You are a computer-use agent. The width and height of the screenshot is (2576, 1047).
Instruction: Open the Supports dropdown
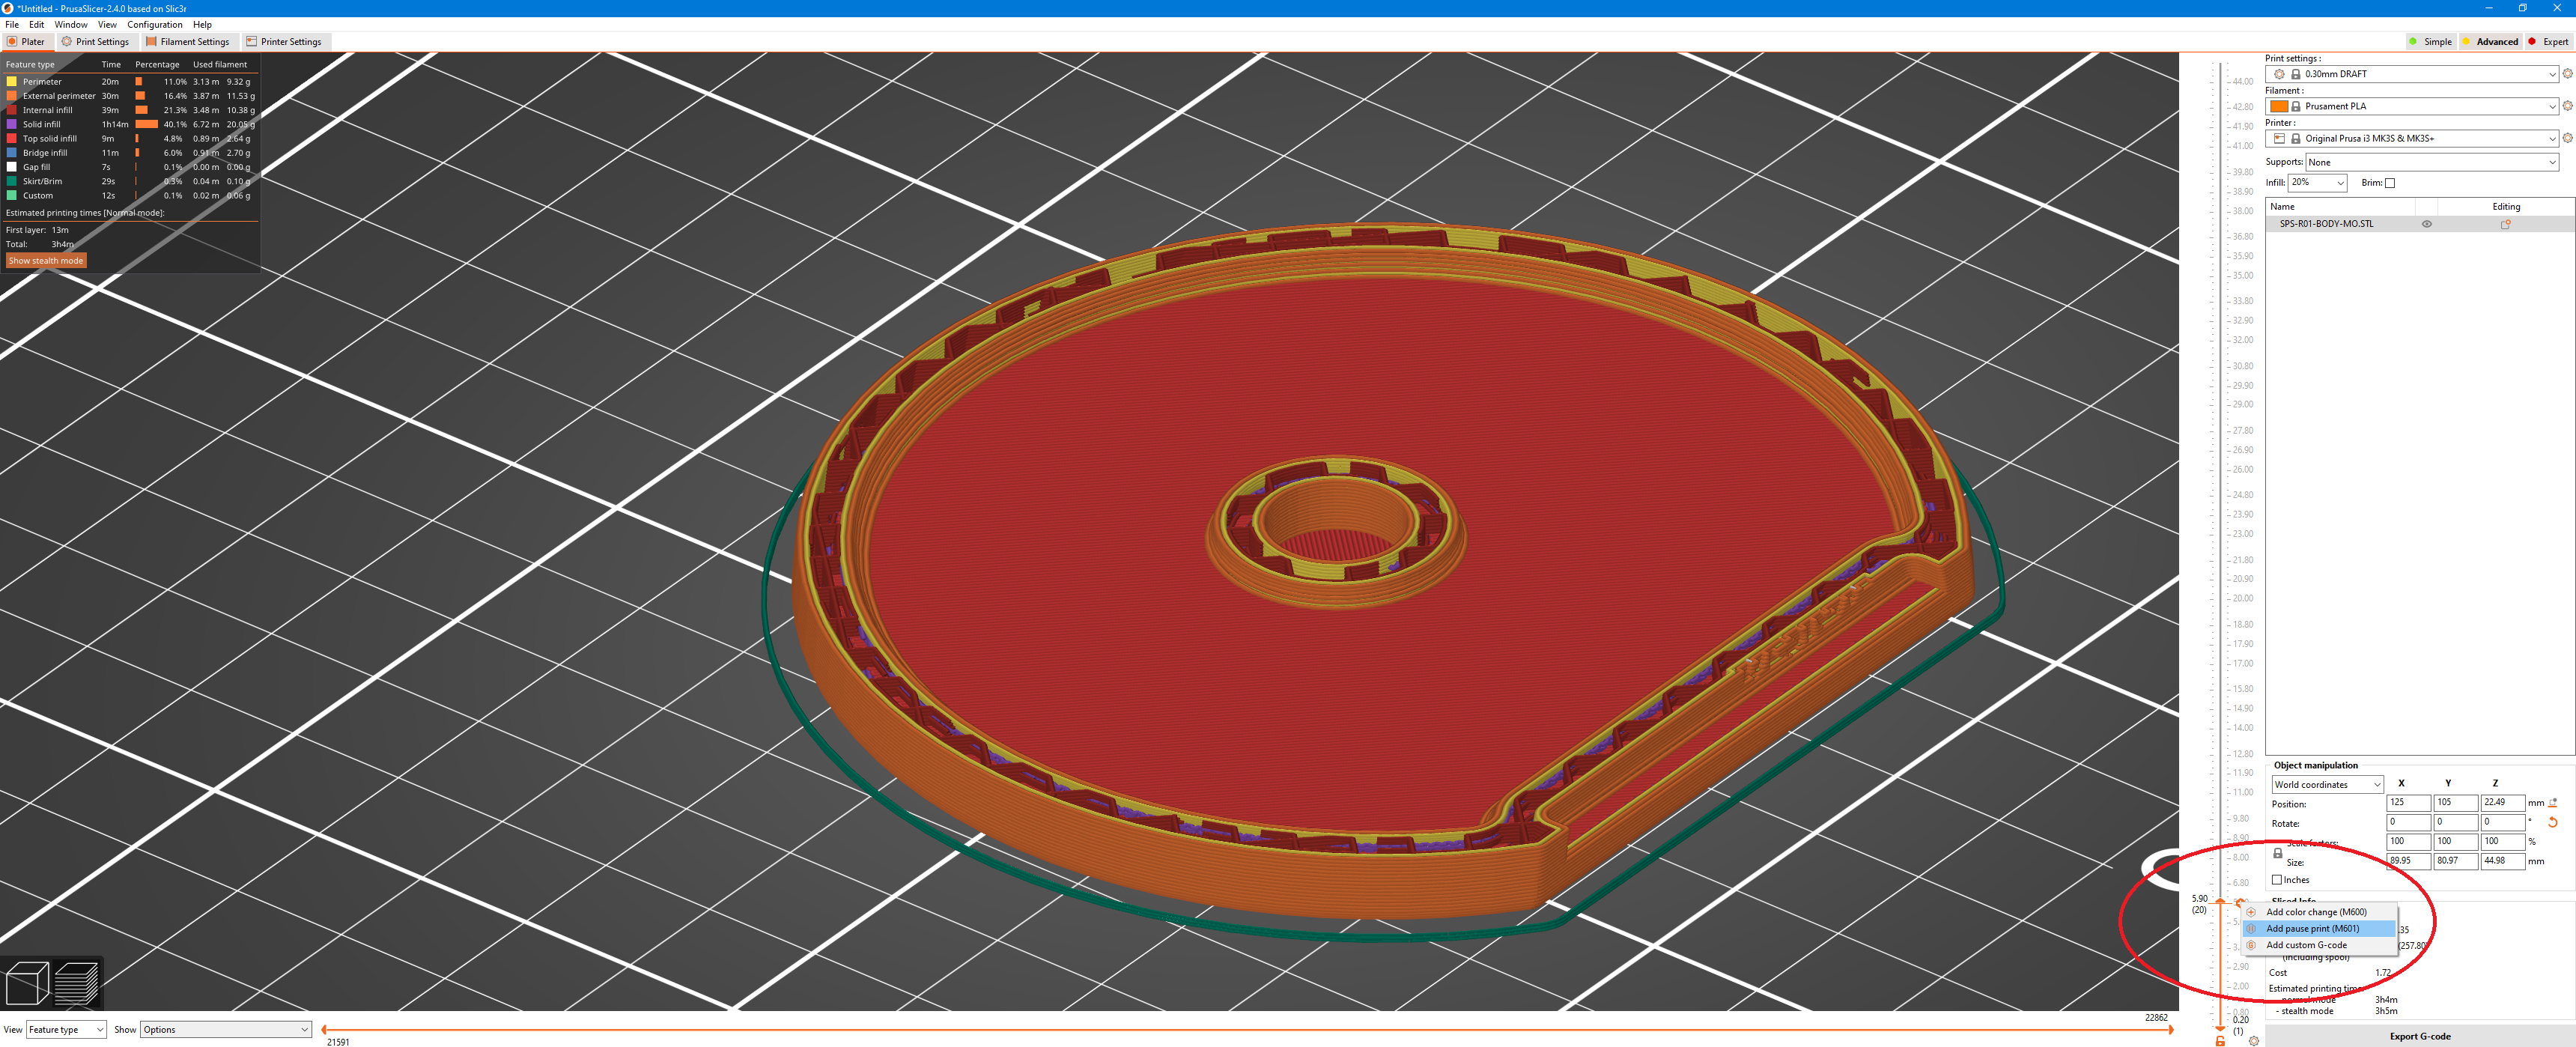2431,162
